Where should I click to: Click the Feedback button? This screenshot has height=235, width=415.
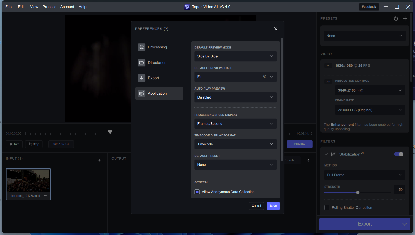pyautogui.click(x=369, y=7)
